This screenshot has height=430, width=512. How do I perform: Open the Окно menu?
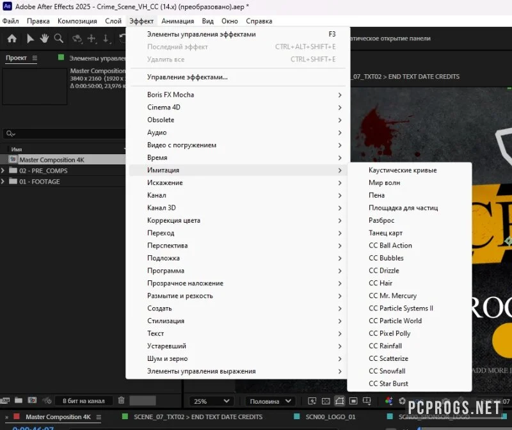pos(230,21)
